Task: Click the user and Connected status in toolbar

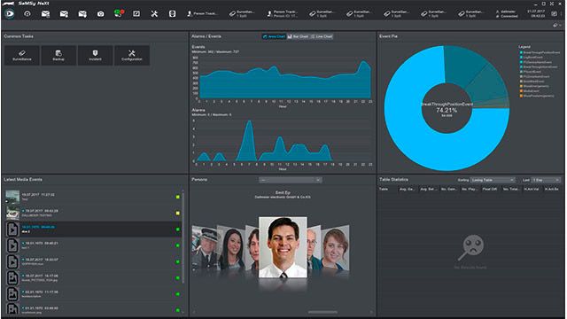Action: [x=507, y=14]
